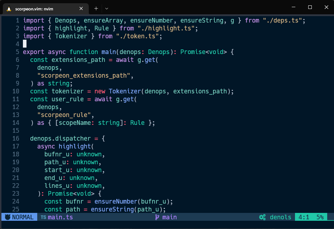Image resolution: width=334 pixels, height=229 pixels.
Task: Click the Linux penguin icon in the tab
Action: pos(9,9)
